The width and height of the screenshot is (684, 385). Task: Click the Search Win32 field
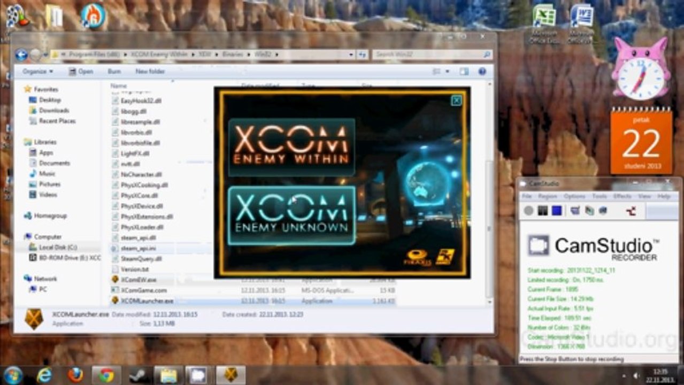(432, 55)
